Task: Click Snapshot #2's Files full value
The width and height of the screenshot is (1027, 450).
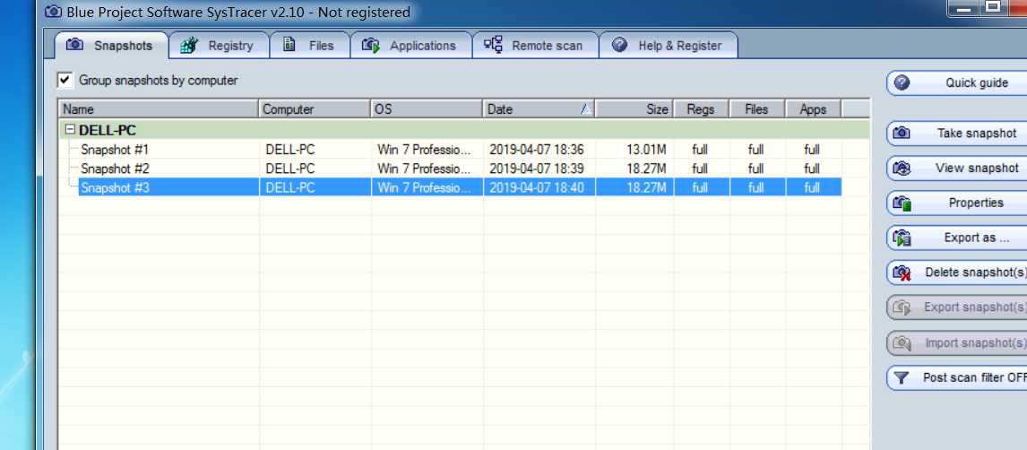Action: 755,169
